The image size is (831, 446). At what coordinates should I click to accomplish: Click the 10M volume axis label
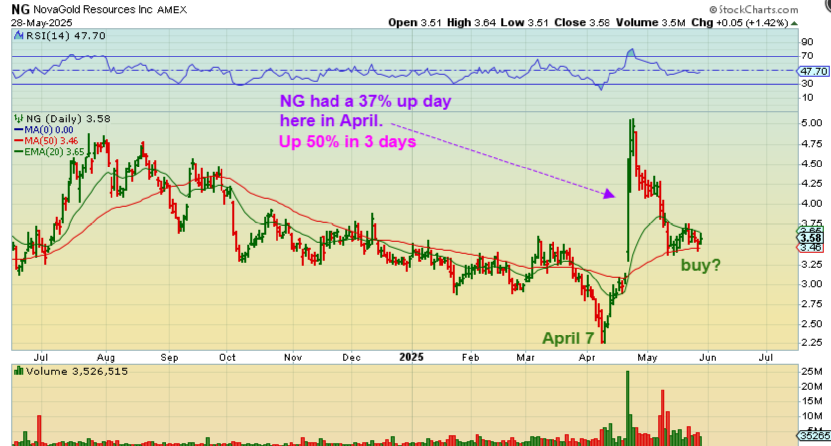811,416
